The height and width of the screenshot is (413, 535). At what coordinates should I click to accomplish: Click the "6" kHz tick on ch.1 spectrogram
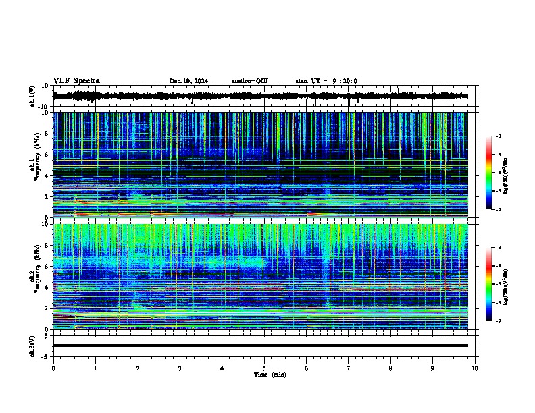pyautogui.click(x=47, y=155)
